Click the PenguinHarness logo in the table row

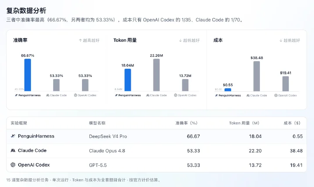[x=13, y=136]
